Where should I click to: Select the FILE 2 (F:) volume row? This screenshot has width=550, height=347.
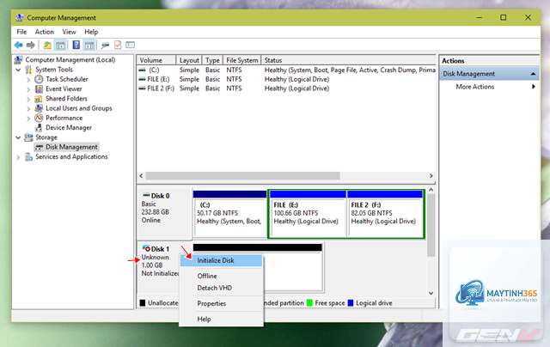click(286, 88)
